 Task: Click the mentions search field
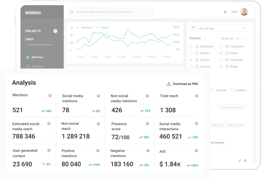pyautogui.click(x=110, y=12)
